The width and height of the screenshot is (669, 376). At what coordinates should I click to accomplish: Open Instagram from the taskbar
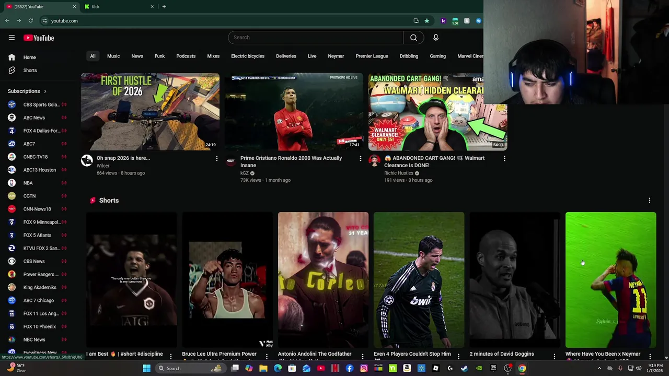point(364,368)
